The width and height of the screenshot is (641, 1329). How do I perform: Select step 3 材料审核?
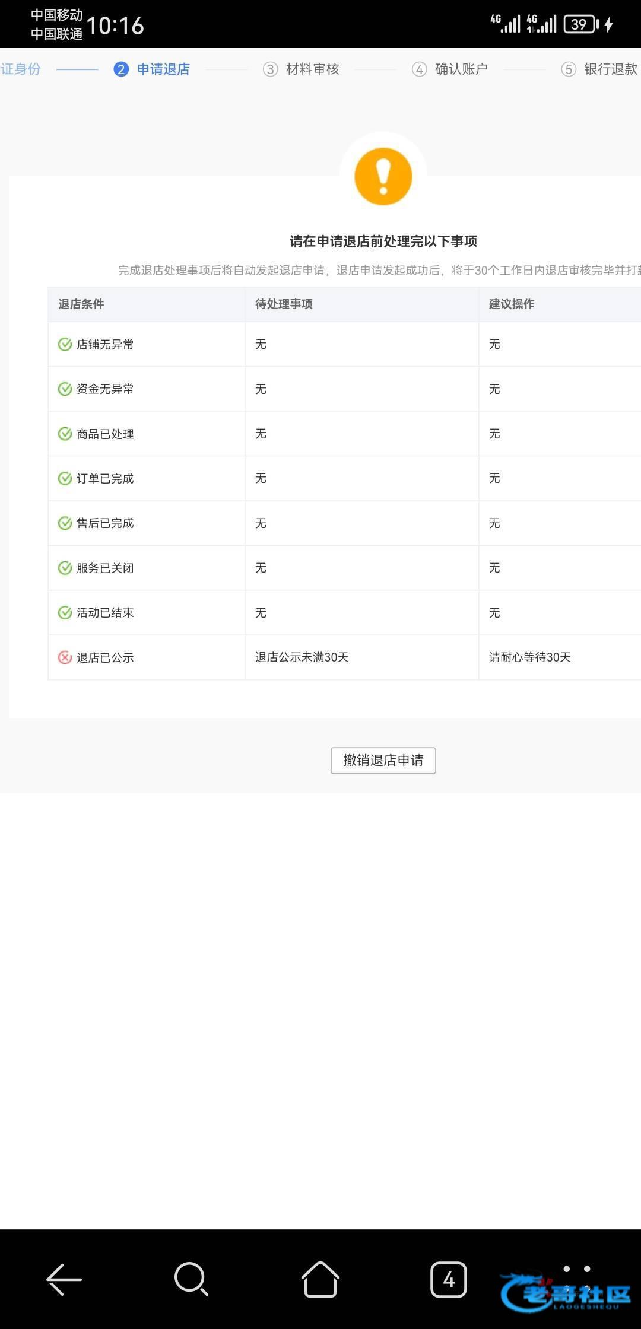(302, 69)
